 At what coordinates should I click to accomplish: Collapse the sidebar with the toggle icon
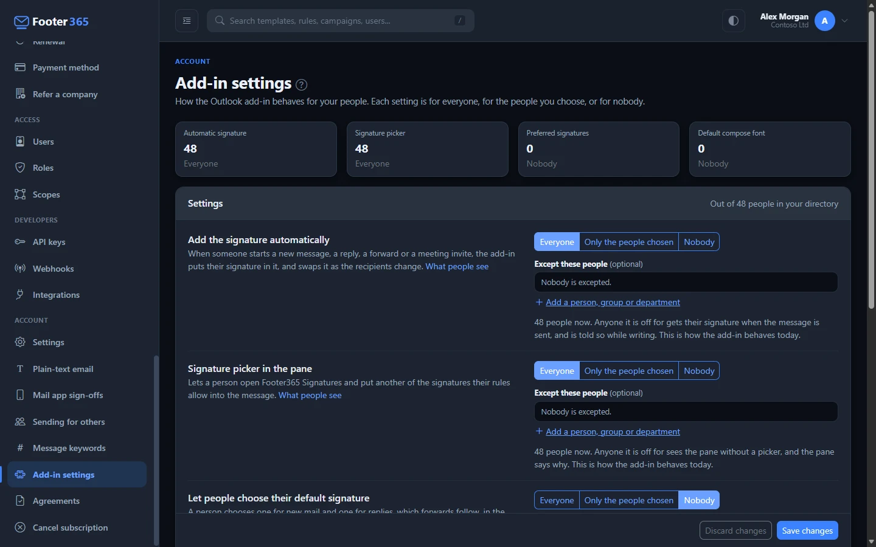pos(187,21)
